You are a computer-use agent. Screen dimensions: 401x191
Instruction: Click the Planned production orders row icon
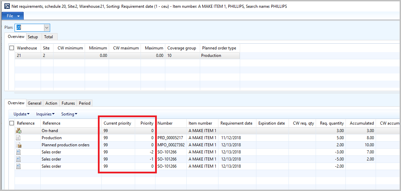(18, 145)
